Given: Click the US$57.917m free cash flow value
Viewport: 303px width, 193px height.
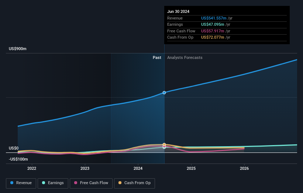Looking at the screenshot, I should click(213, 31).
